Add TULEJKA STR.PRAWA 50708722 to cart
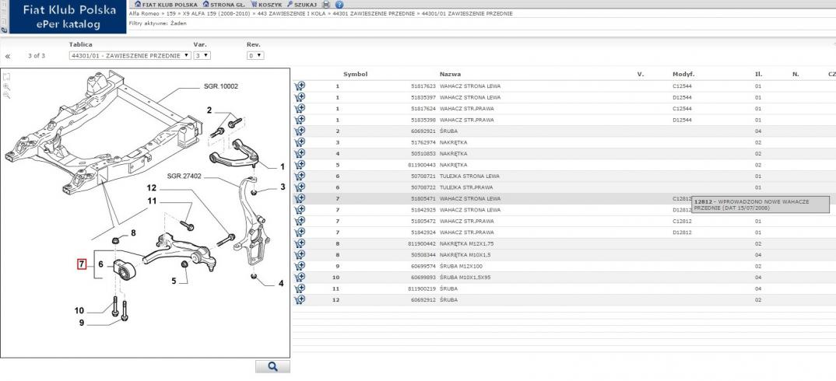 [x=300, y=187]
